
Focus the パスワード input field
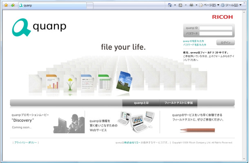coord(216,33)
